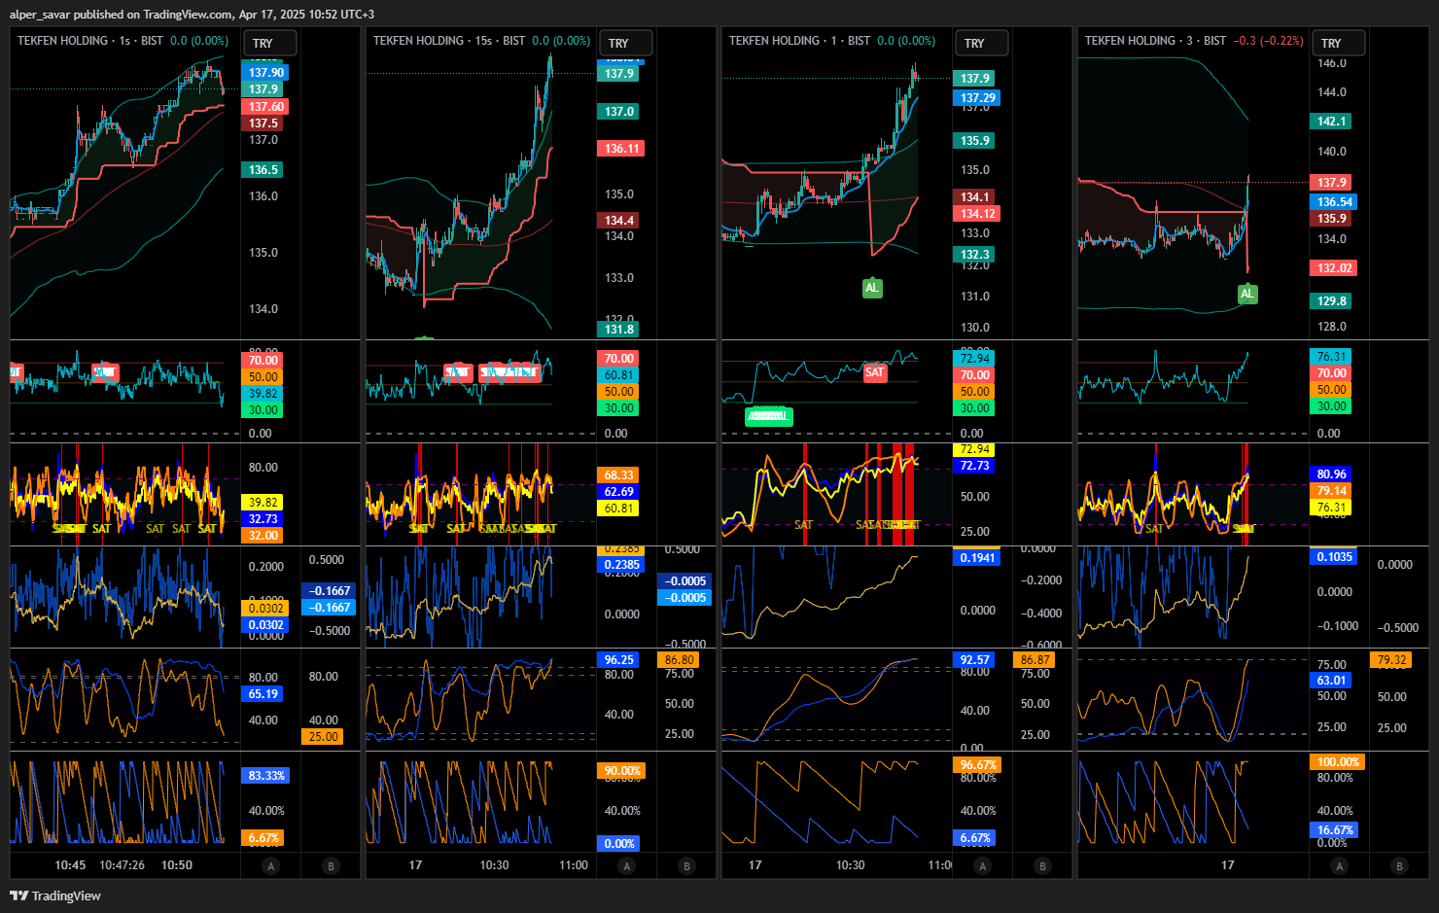This screenshot has width=1439, height=913.
Task: Select orange 96.67% value in 1-minute chart
Action: [x=977, y=765]
